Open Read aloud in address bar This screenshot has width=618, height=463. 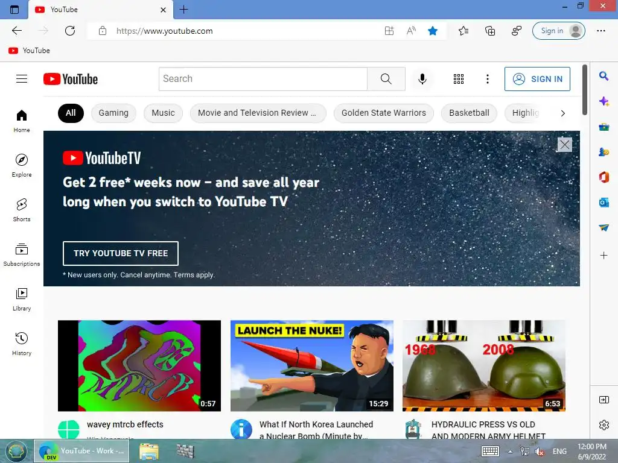(411, 31)
